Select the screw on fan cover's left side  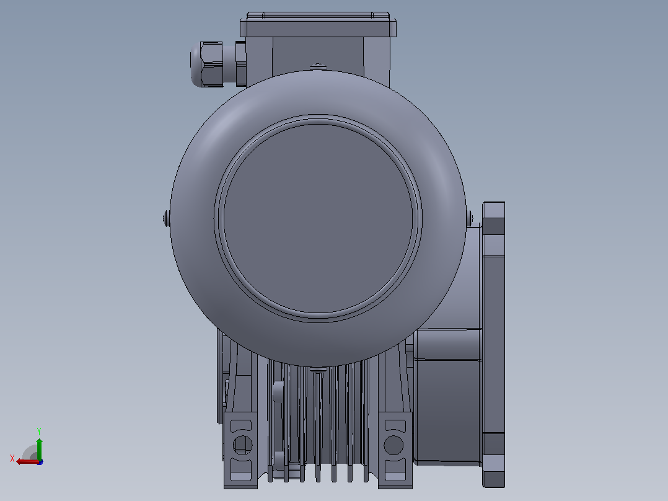tap(166, 219)
